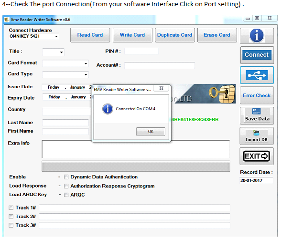The image size is (281, 239).
Task: Click the Account# input field
Action: click(160, 65)
